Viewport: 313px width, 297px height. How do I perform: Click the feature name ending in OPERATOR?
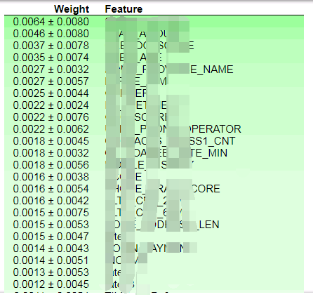pos(173,129)
